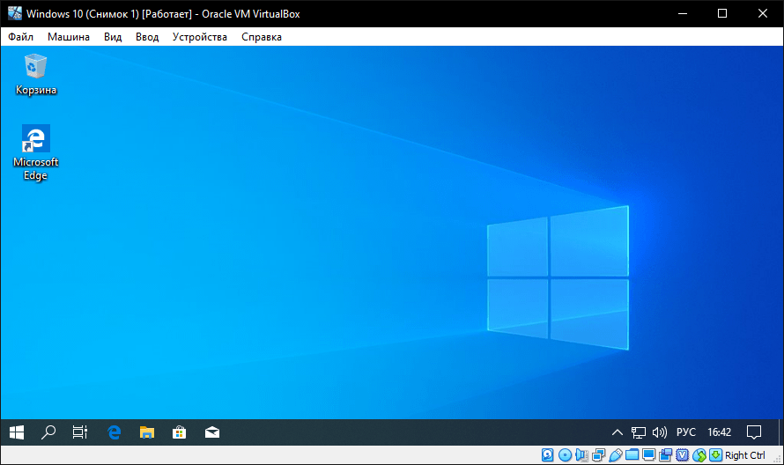Launch Edge from the guest taskbar
The height and width of the screenshot is (465, 784).
tap(115, 432)
